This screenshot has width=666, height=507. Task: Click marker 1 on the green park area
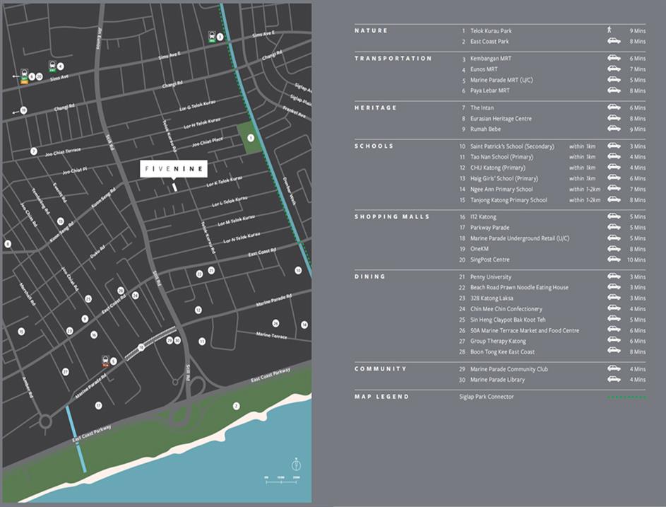click(250, 138)
